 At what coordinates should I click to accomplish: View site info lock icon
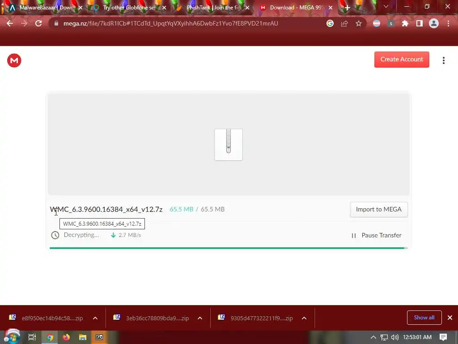(x=56, y=23)
